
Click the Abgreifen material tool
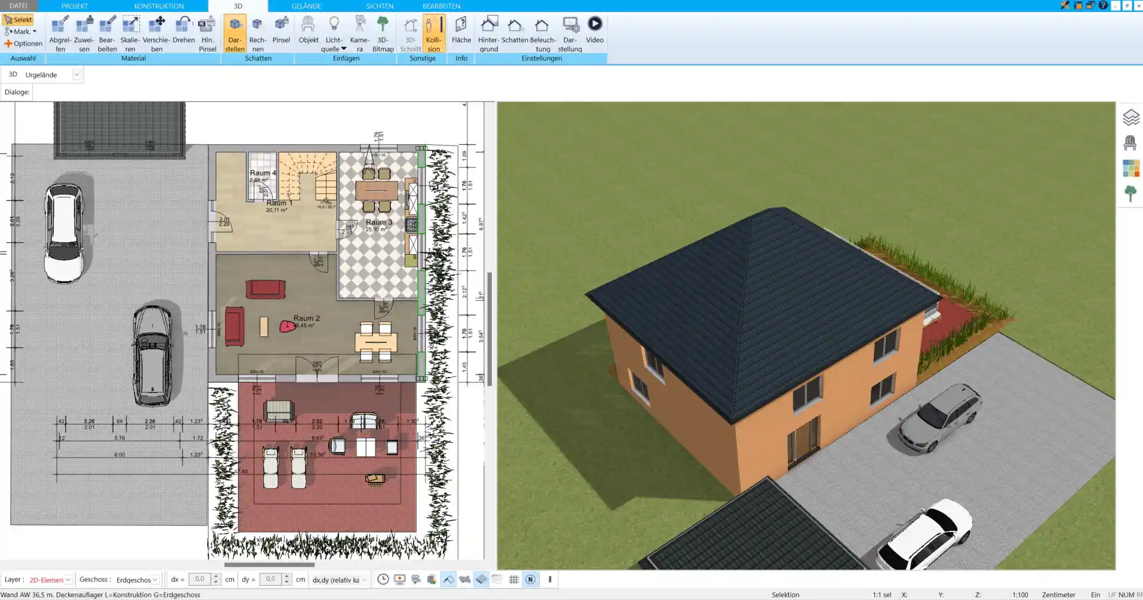pyautogui.click(x=60, y=34)
